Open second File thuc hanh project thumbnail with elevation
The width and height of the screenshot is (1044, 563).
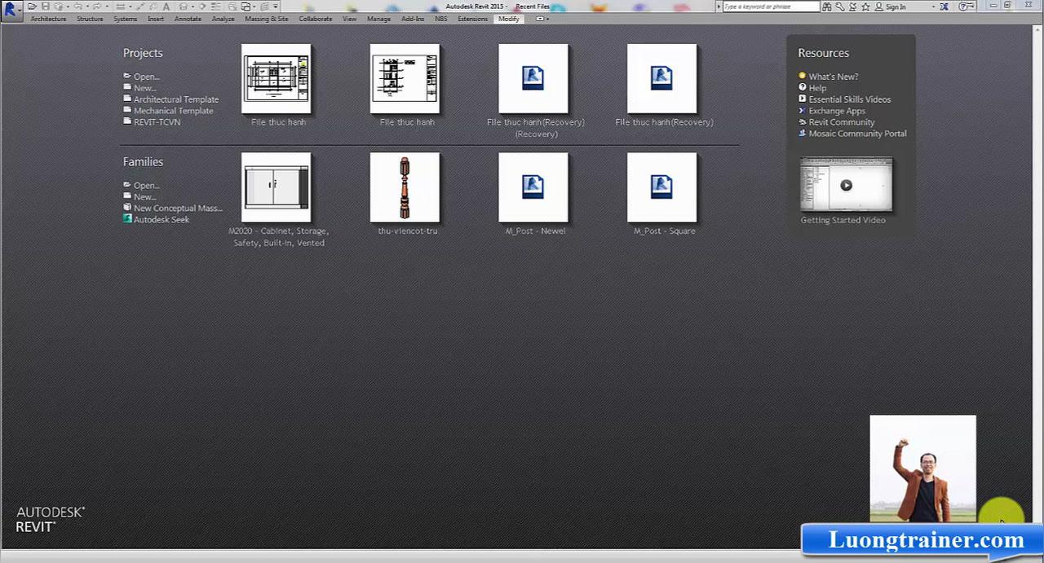coord(405,79)
